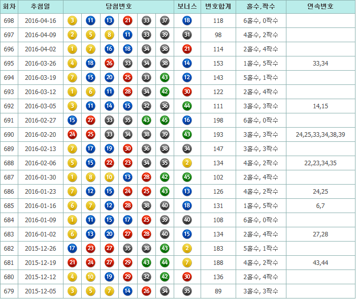
Task: Select odd-even text in round 694
Action: (261, 78)
